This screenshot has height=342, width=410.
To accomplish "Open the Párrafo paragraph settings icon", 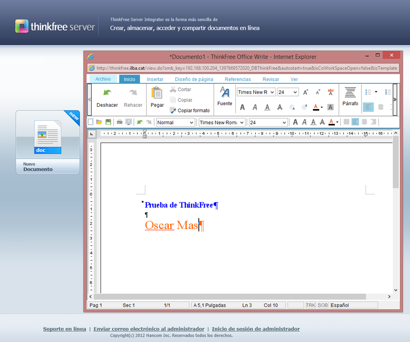I will pos(350,92).
